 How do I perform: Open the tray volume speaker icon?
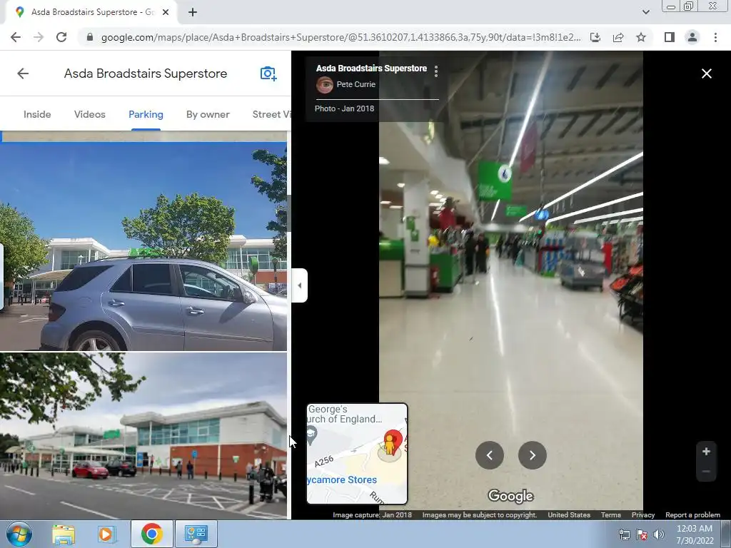(658, 534)
